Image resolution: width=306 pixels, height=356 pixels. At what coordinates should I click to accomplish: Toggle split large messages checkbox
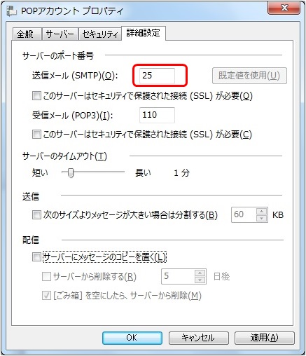36,214
